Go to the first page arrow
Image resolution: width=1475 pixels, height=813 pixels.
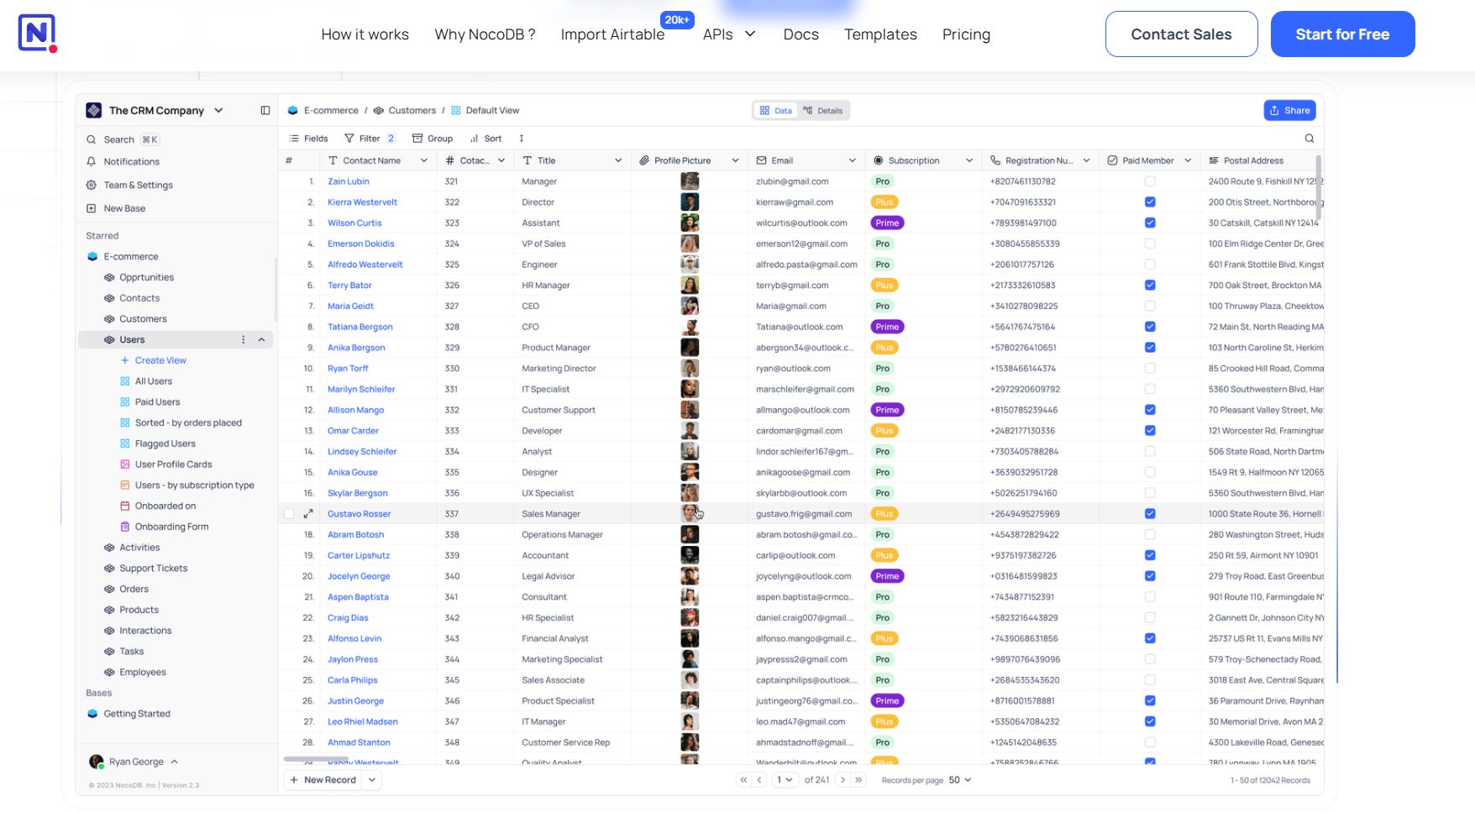point(743,780)
